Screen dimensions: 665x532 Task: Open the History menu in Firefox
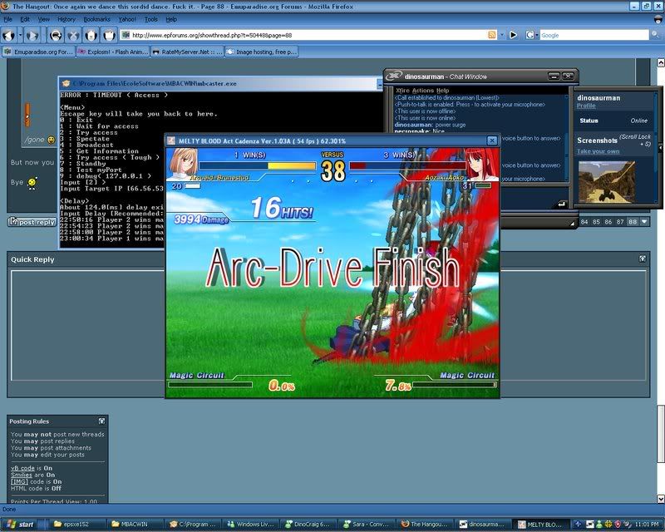66,19
